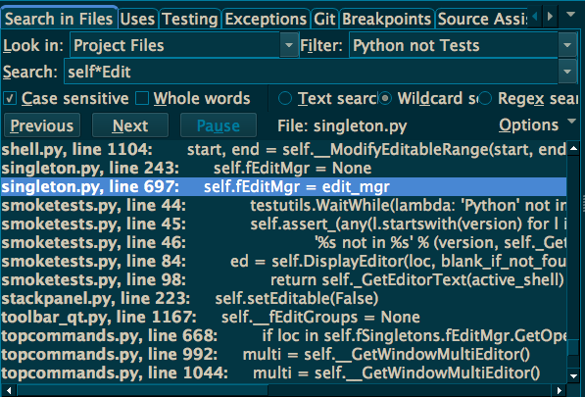Open the tab list dropdown triangle
Screen dimensions: 585x397
click(x=570, y=15)
